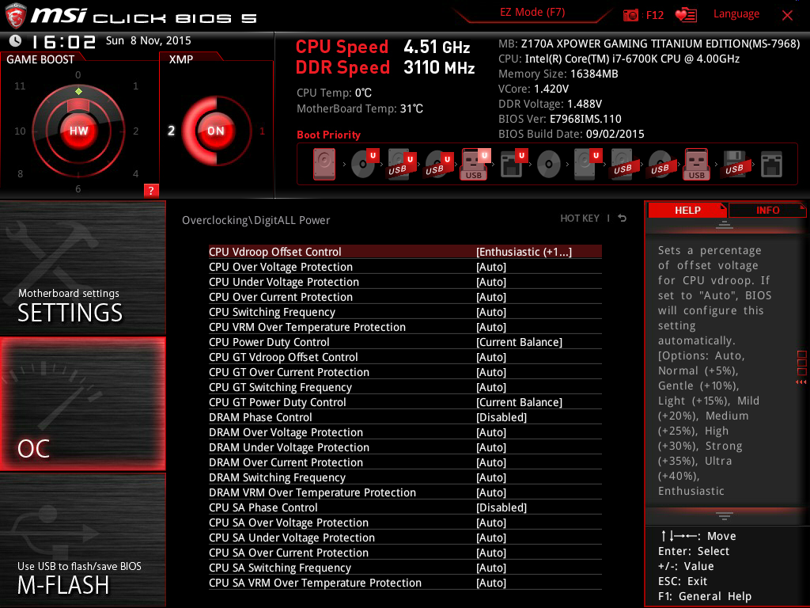Select the legacy USB key boot device

point(696,165)
